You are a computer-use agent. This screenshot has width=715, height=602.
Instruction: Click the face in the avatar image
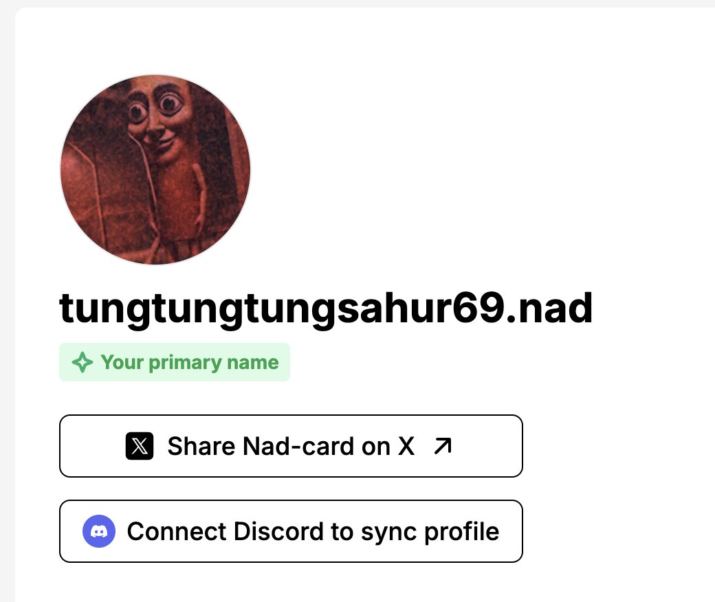click(x=157, y=121)
